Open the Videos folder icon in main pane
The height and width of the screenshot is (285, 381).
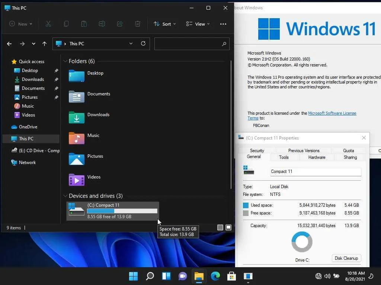tap(77, 180)
